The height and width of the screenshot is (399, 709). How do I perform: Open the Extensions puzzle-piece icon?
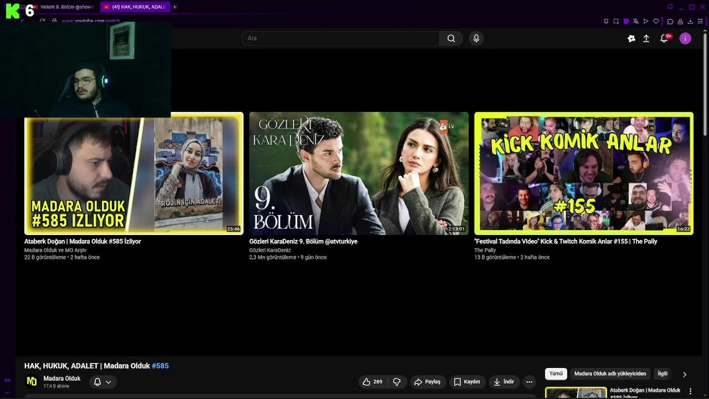tap(670, 21)
